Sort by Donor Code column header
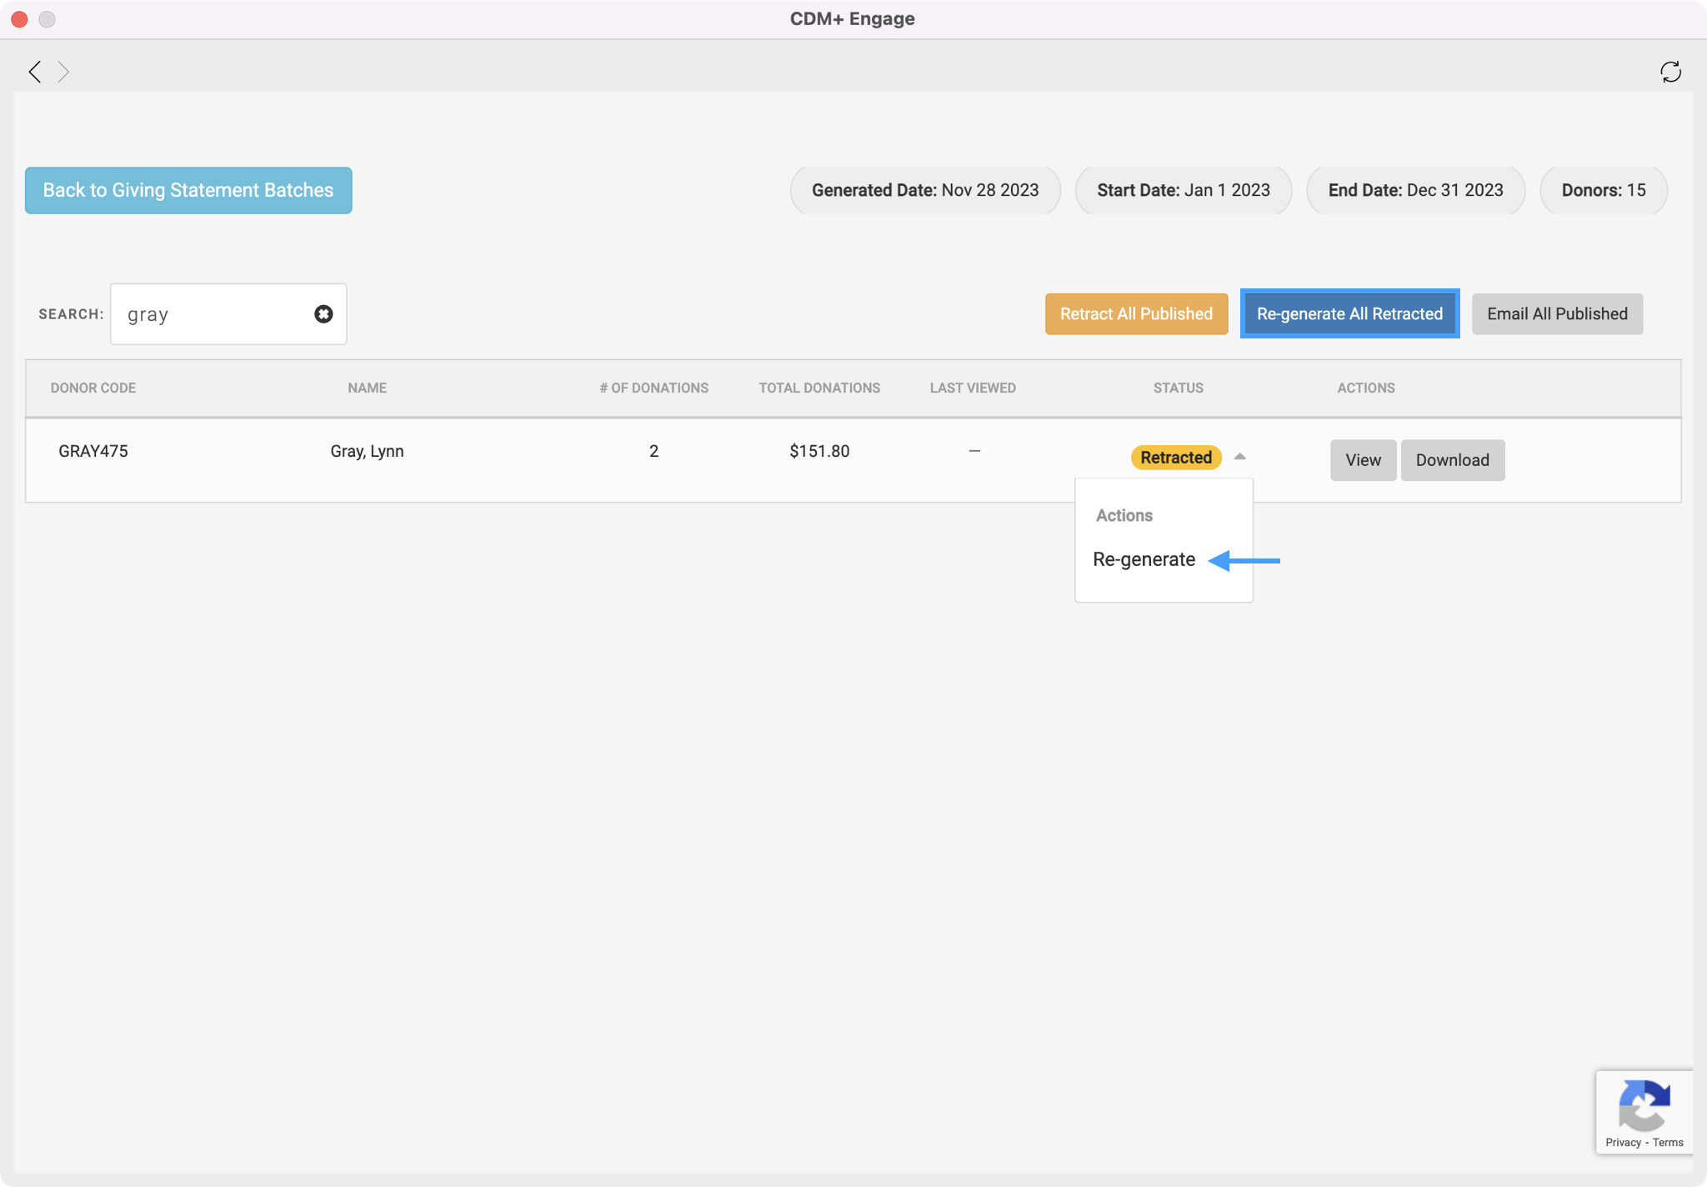The width and height of the screenshot is (1707, 1187). pos(93,388)
